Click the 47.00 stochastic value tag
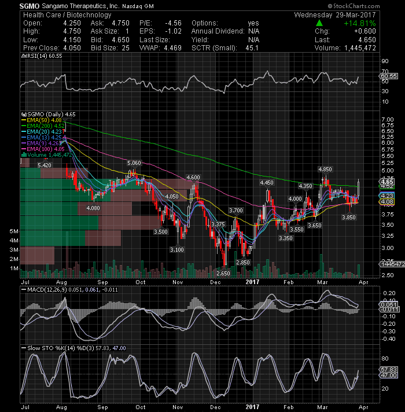 [389, 375]
